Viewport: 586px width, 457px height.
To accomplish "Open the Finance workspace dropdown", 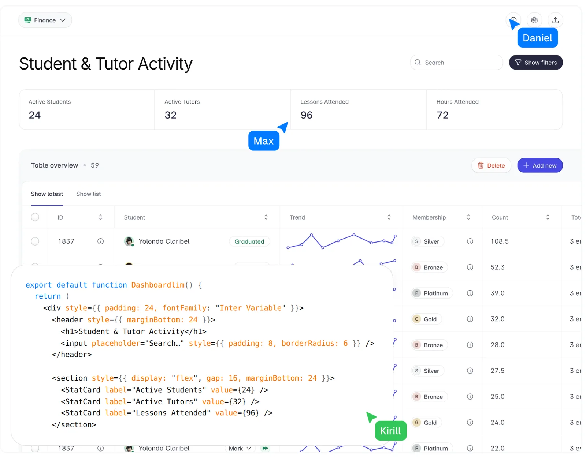I will point(45,20).
